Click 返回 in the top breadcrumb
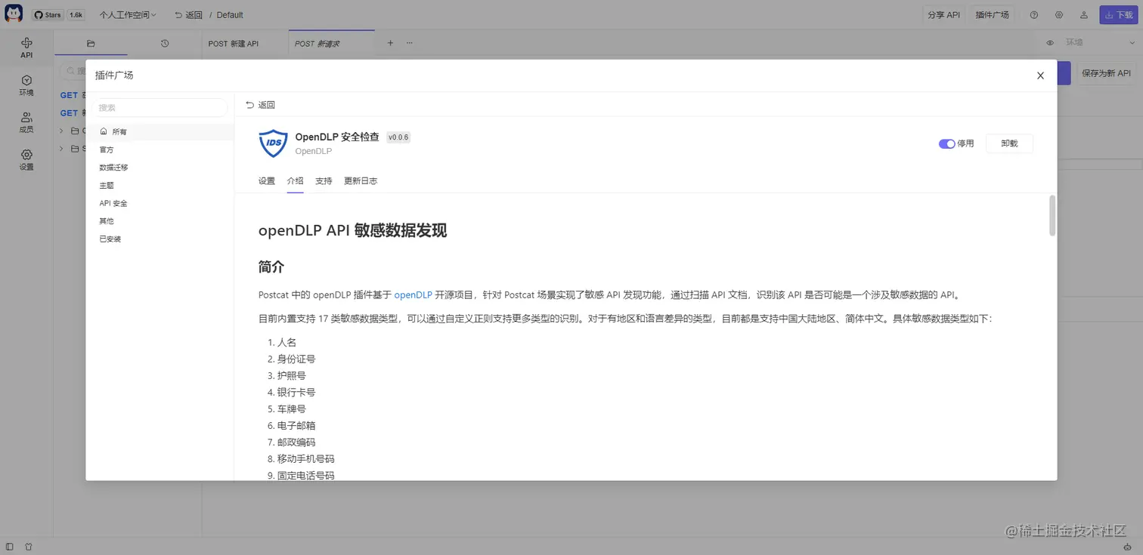 [x=188, y=14]
